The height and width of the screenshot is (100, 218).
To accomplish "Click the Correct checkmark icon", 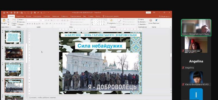I will pyautogui.click(x=151, y=20).
